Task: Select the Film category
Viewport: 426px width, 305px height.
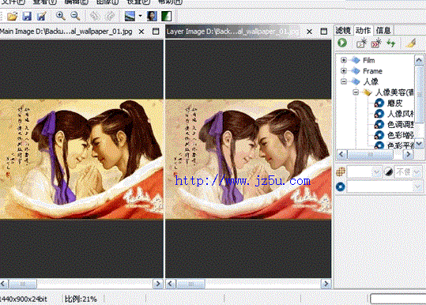Action: coord(368,60)
